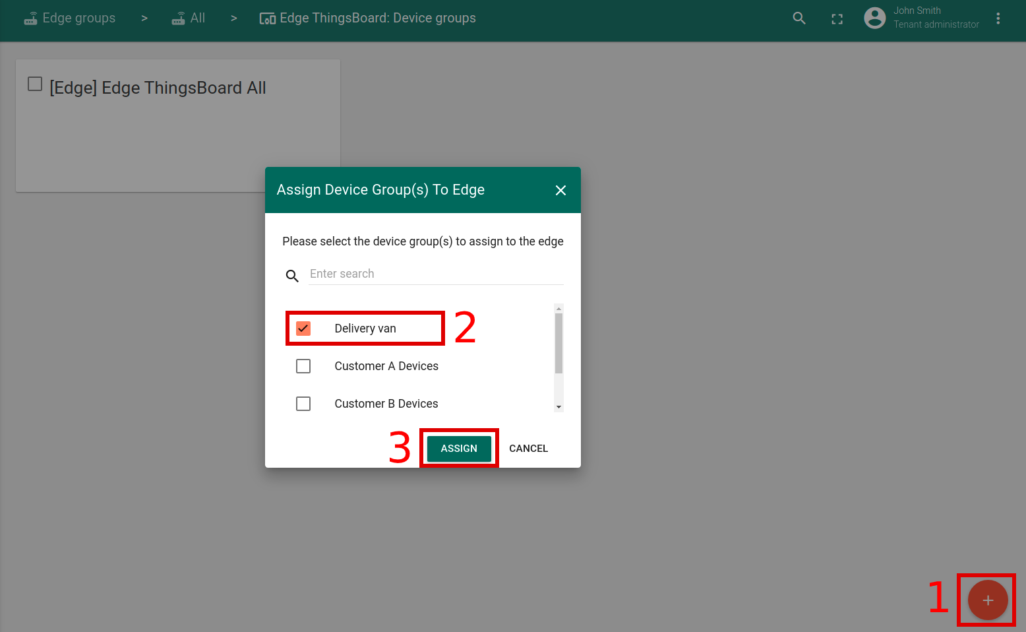1026x632 pixels.
Task: Click the dialog search magnifier icon
Action: click(292, 276)
